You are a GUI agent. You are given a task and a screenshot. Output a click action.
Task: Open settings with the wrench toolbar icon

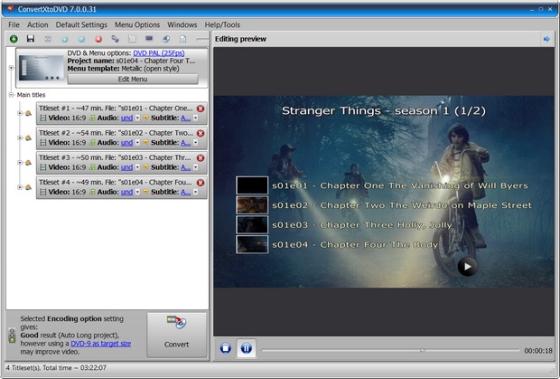pos(115,39)
